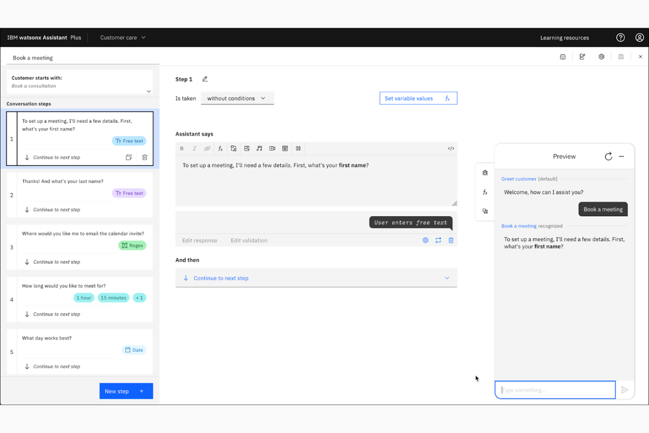Viewport: 649px width, 433px height.
Task: Click 'Greet customer' link in preview
Action: click(x=519, y=179)
